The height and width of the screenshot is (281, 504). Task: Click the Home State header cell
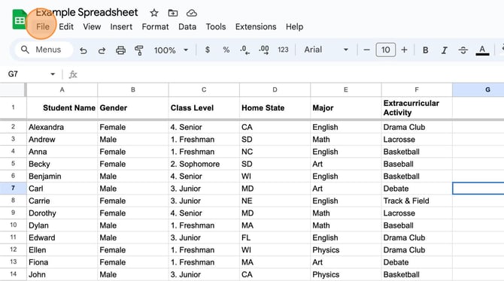(x=275, y=108)
